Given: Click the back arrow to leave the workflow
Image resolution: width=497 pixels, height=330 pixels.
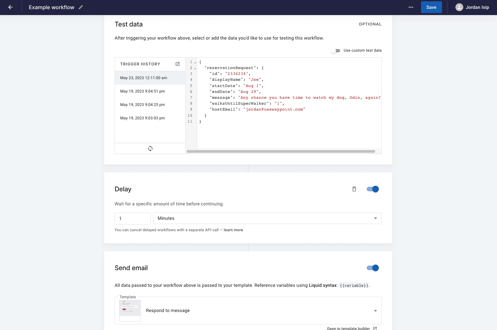Looking at the screenshot, I should [x=10, y=7].
